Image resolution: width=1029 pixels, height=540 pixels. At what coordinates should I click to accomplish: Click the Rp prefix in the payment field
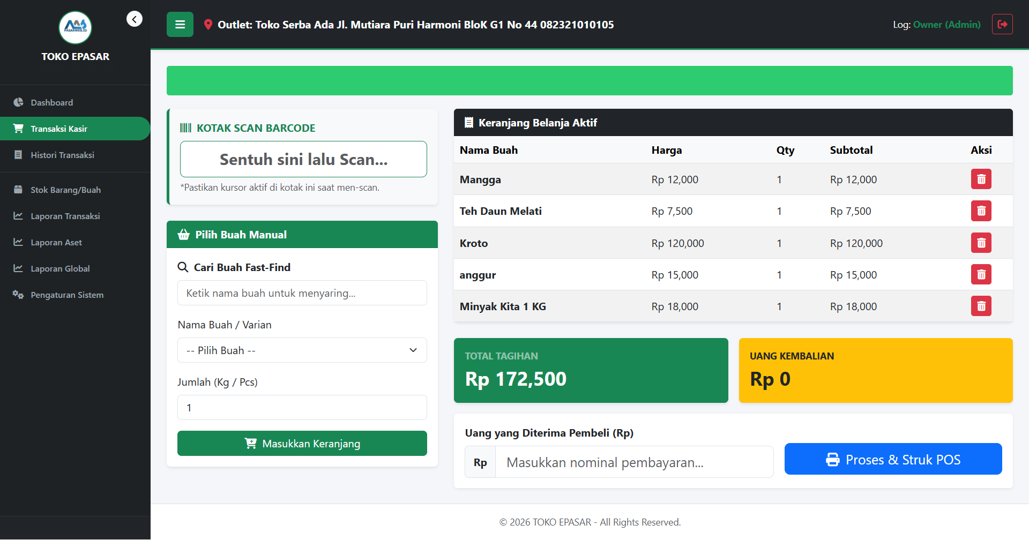pyautogui.click(x=480, y=462)
